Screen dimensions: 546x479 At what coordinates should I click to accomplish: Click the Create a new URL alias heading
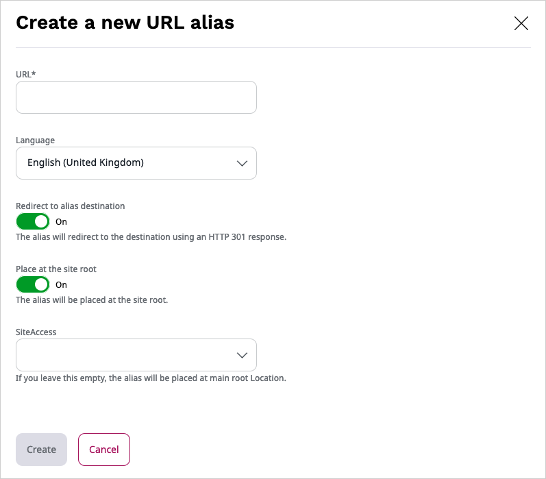click(x=125, y=23)
